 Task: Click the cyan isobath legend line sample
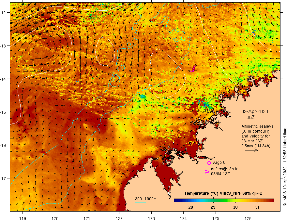140,202
